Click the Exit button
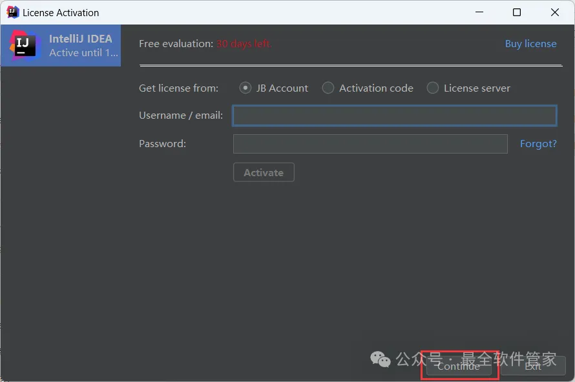This screenshot has height=382, width=575. click(x=533, y=367)
